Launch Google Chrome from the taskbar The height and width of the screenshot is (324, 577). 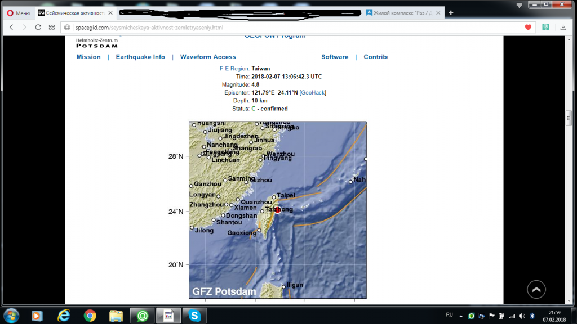pos(90,316)
